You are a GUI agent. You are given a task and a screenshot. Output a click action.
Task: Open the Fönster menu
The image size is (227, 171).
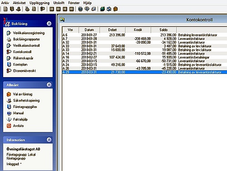click(74, 3)
